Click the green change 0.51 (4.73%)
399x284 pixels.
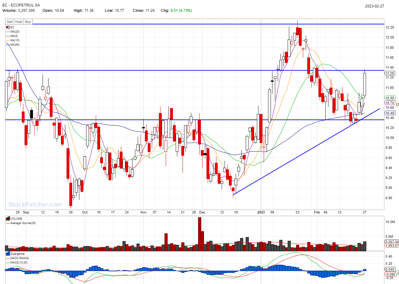coord(181,11)
